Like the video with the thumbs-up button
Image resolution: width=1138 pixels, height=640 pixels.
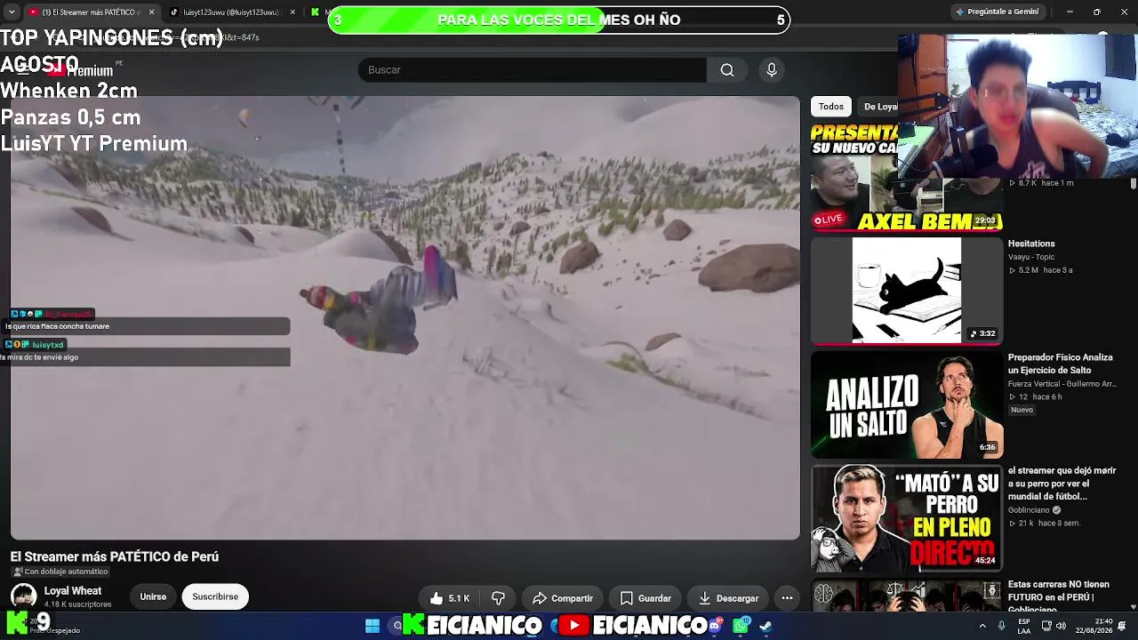(449, 598)
